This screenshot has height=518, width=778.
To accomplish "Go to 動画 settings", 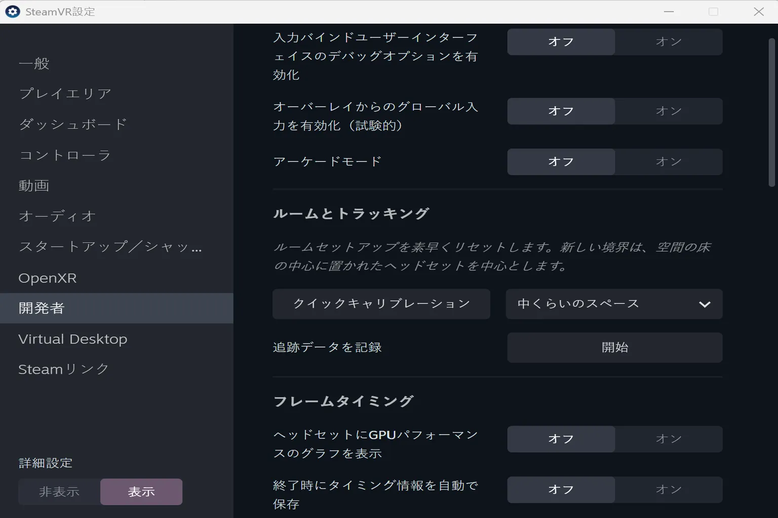I will [x=116, y=186].
